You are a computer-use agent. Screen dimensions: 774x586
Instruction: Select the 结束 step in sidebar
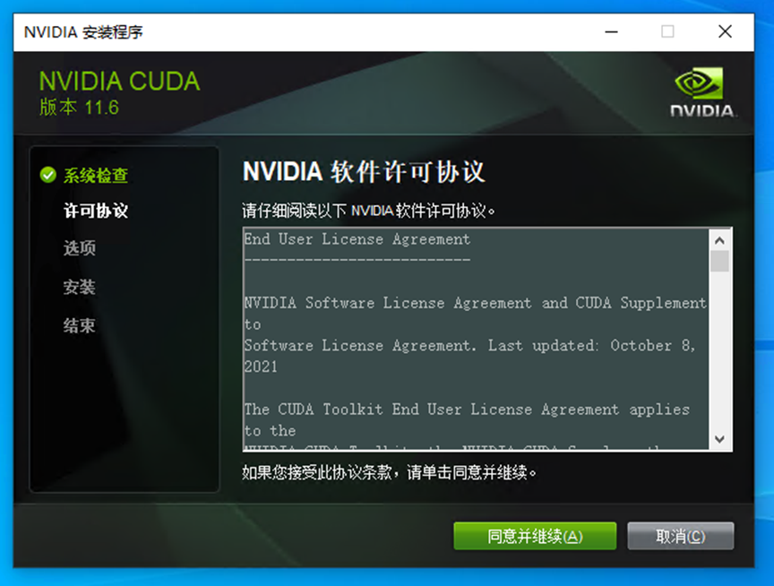point(80,325)
